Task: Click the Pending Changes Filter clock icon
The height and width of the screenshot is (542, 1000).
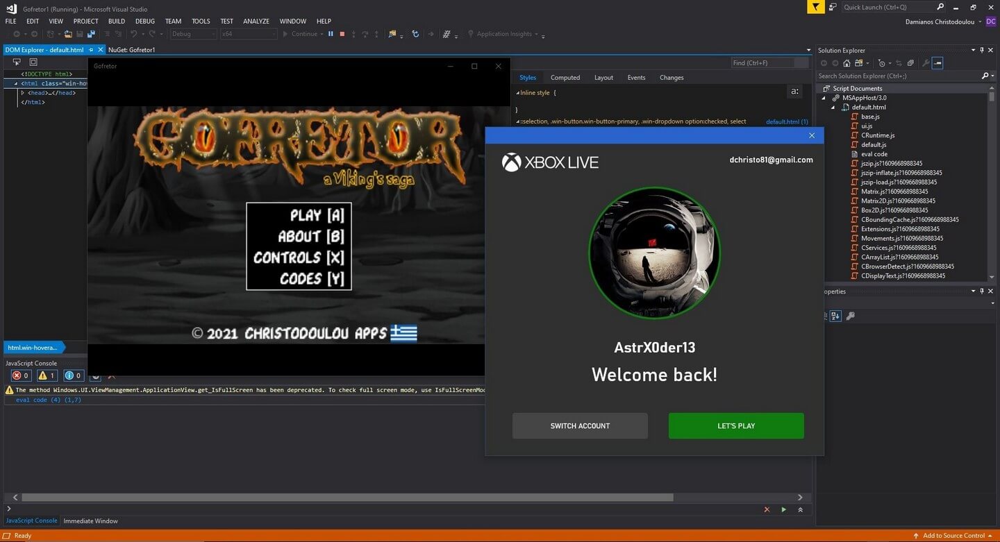Action: pyautogui.click(x=881, y=63)
